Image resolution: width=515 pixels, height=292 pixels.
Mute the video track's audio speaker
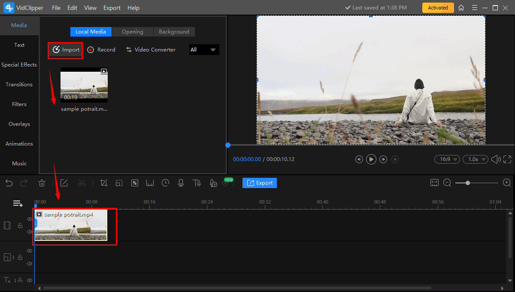point(30,232)
